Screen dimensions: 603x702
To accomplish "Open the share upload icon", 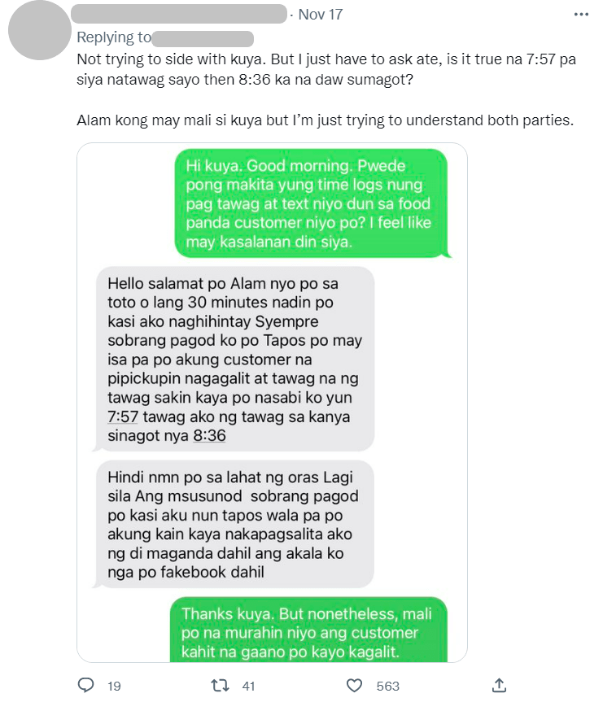I will pyautogui.click(x=499, y=685).
